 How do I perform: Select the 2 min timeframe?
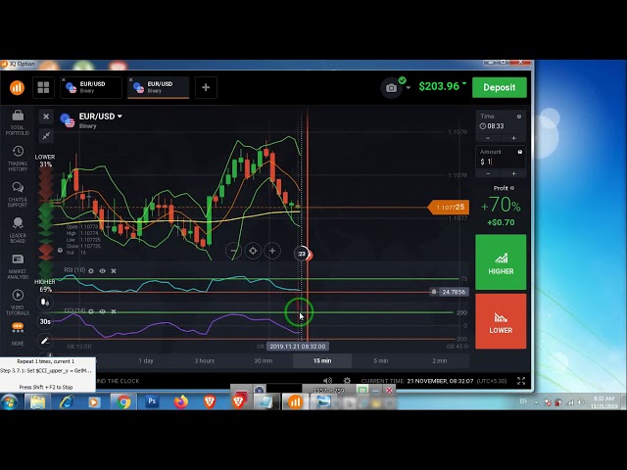(x=440, y=361)
